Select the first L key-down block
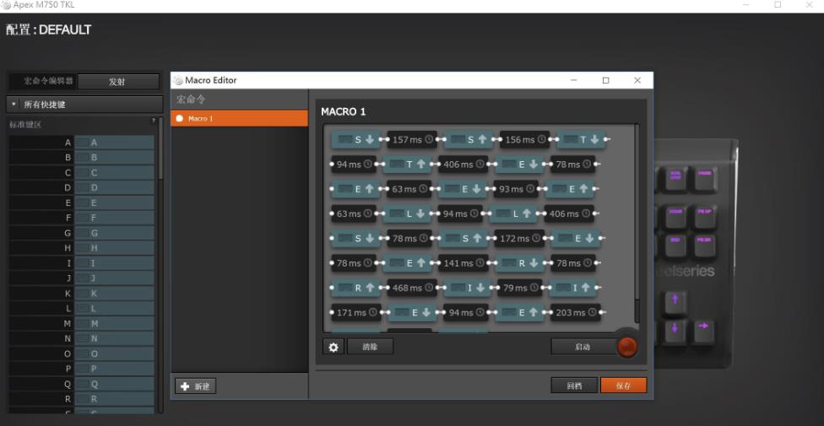Image resolution: width=824 pixels, height=426 pixels. (x=407, y=213)
